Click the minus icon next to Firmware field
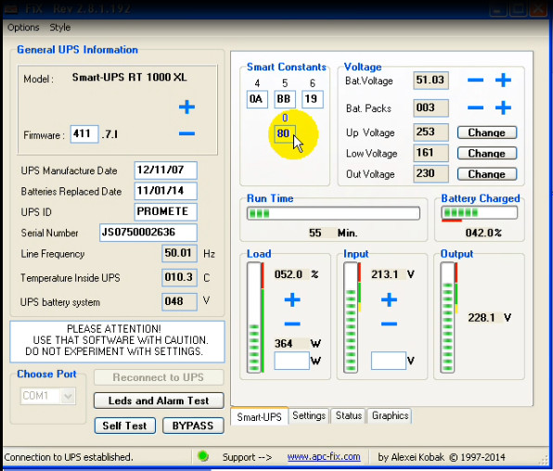This screenshot has height=471, width=553. pos(186,134)
